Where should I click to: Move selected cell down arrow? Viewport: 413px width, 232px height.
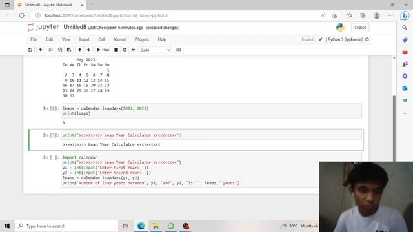88,50
